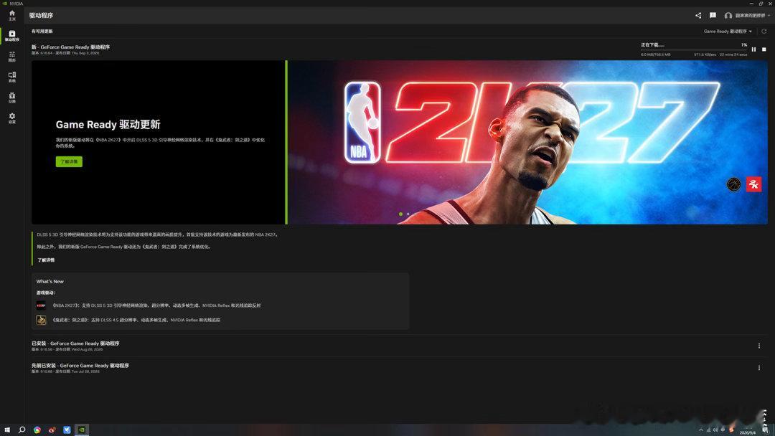This screenshot has height=436, width=775.
Task: Click the share icon in header
Action: (698, 15)
